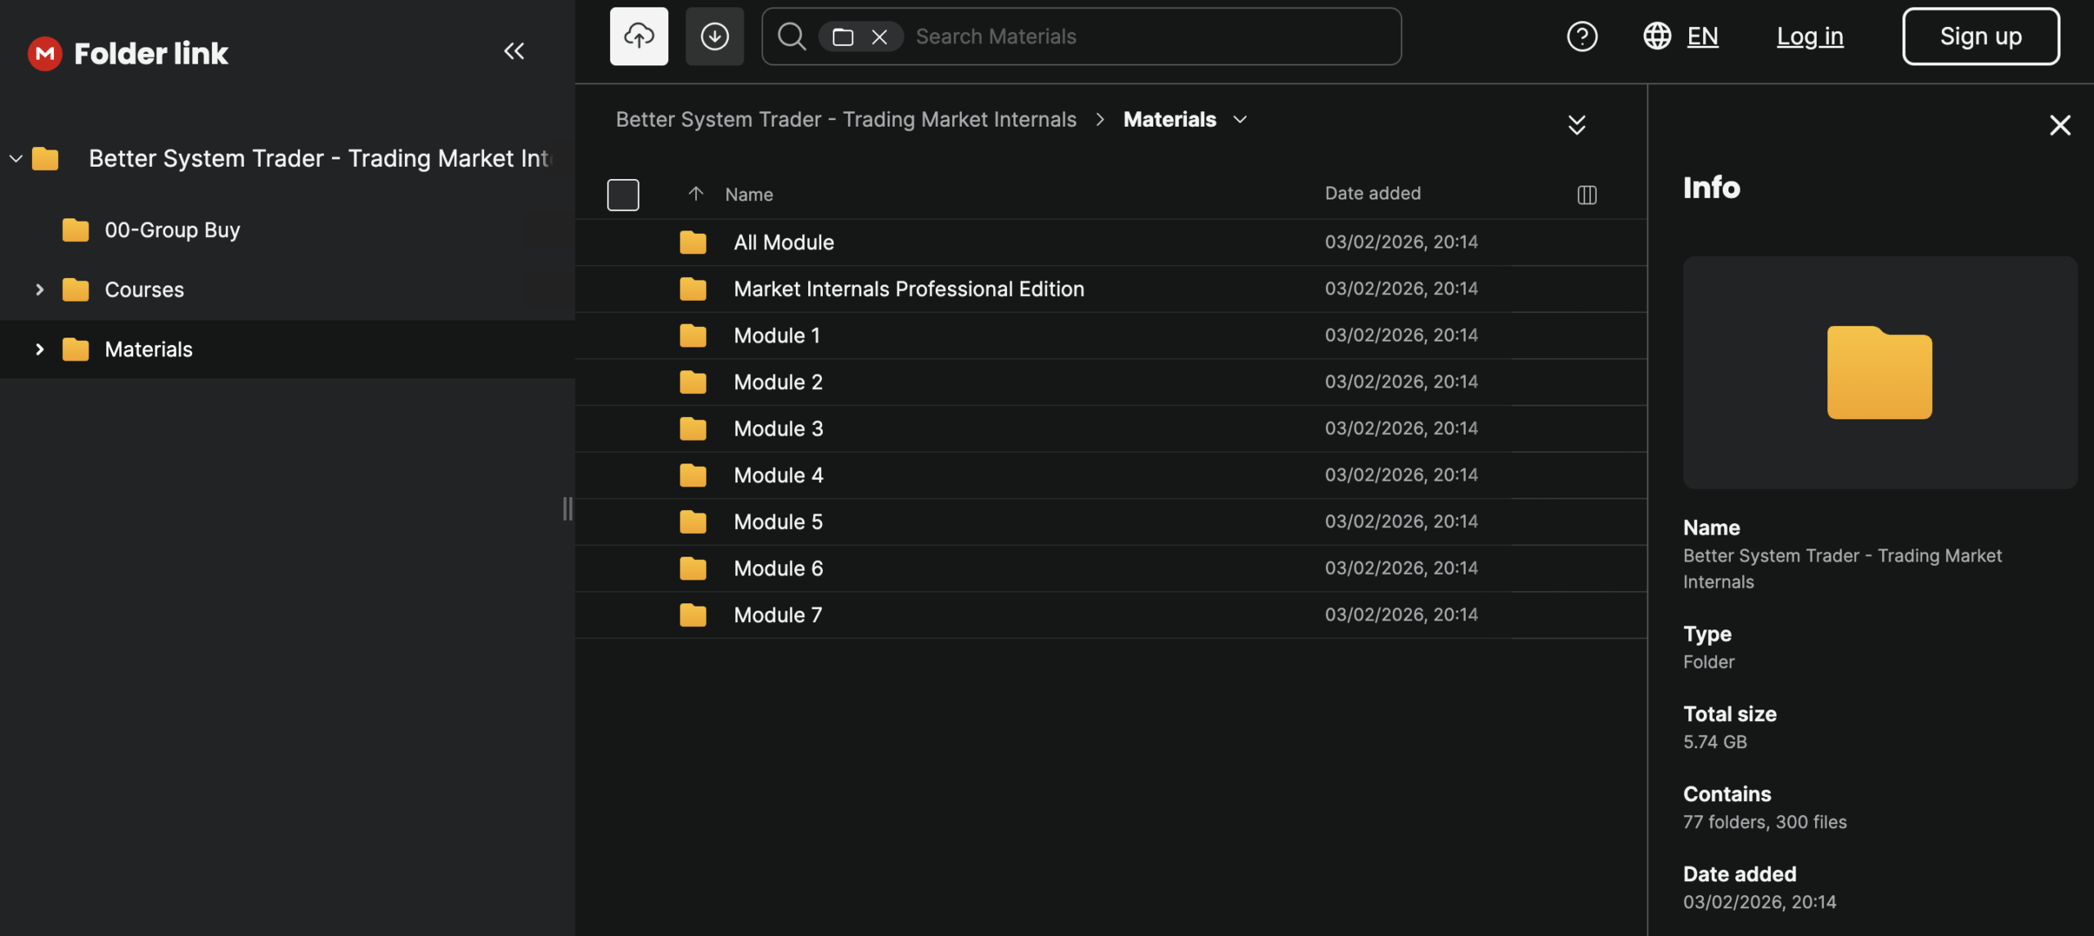Click the Log in link
The width and height of the screenshot is (2094, 936).
coord(1809,36)
